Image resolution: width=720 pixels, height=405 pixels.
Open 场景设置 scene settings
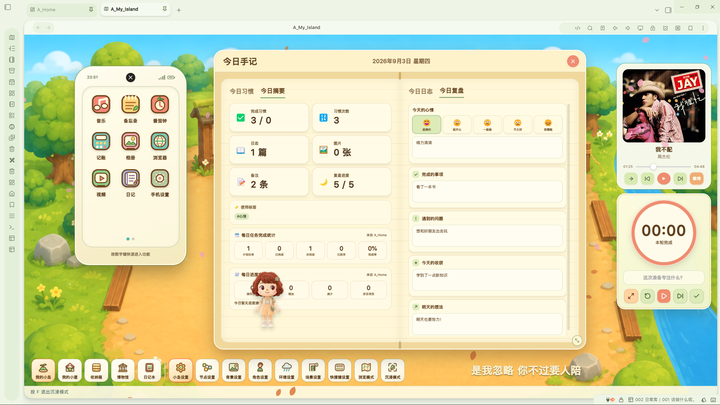(x=313, y=370)
